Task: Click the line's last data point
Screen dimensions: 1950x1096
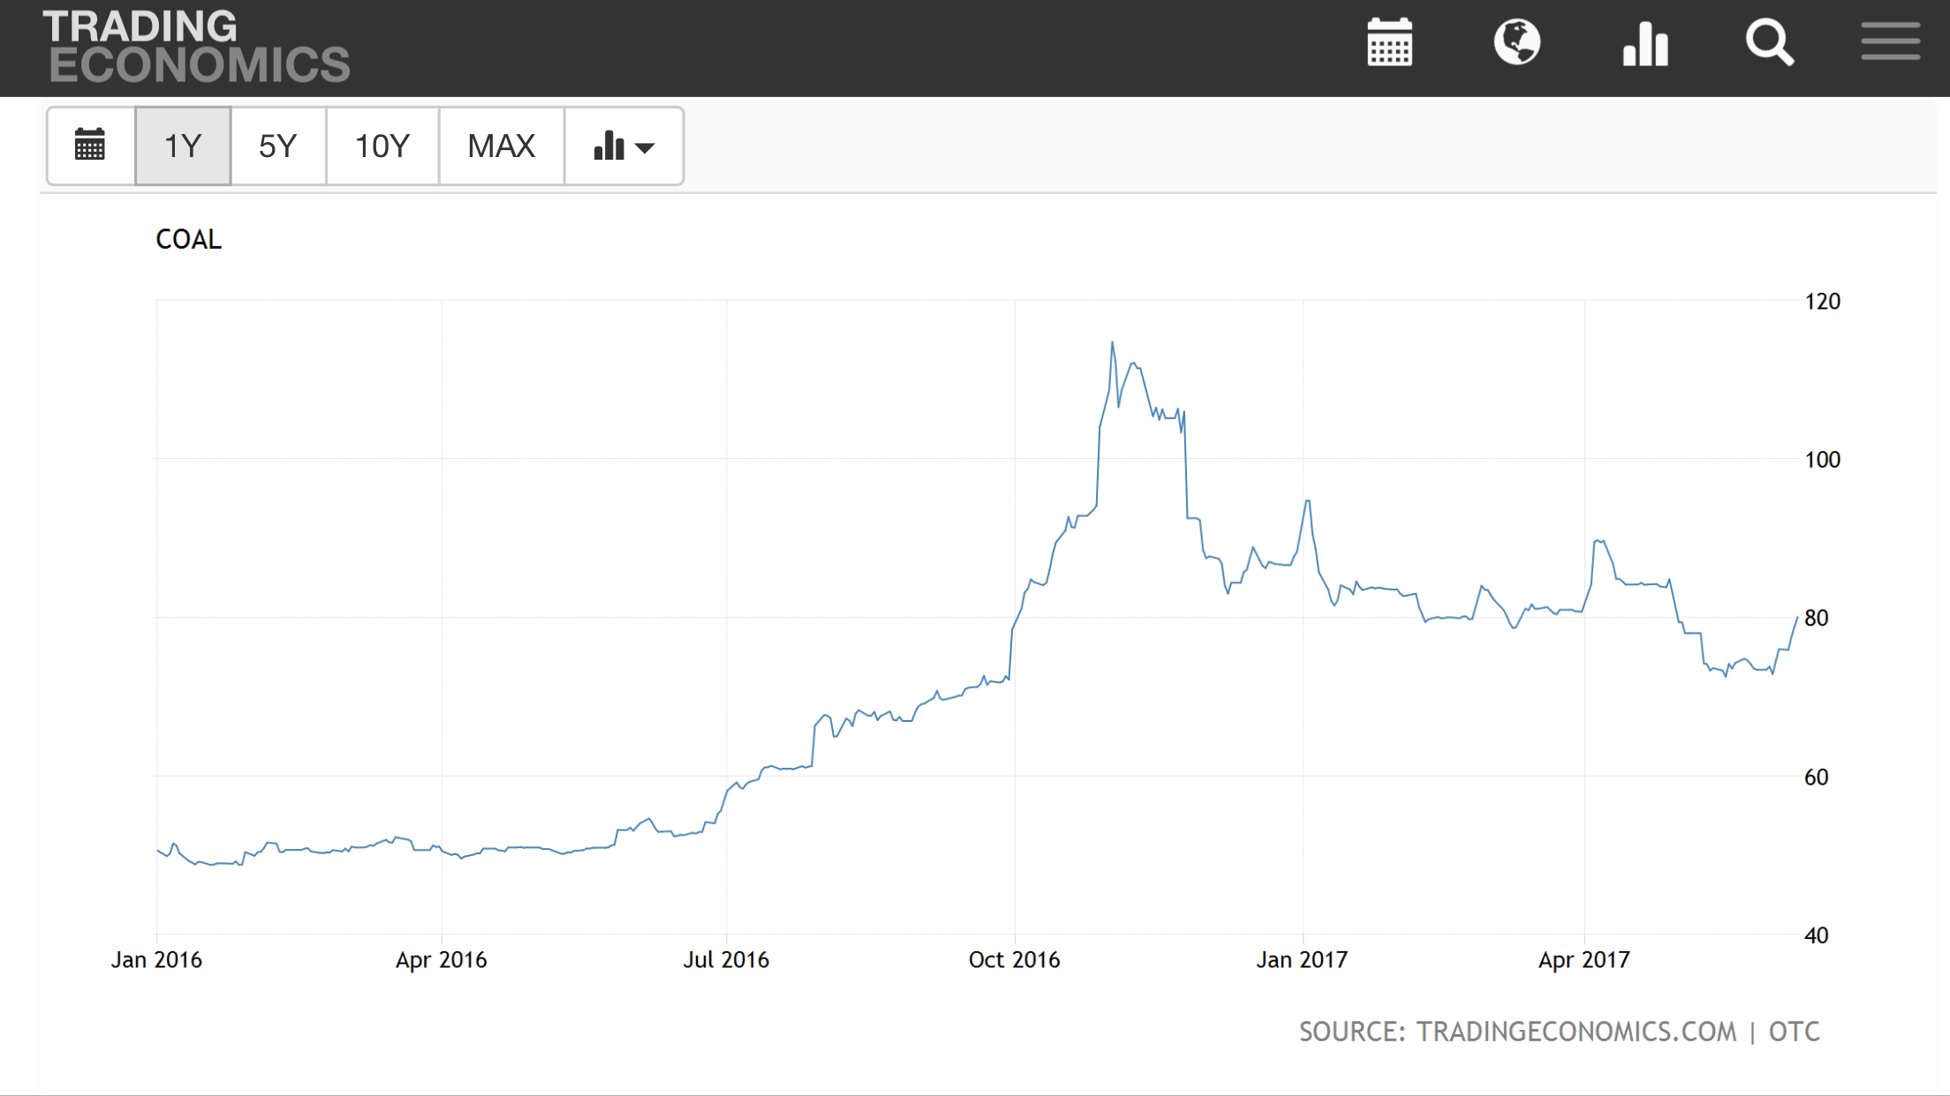Action: pos(1796,619)
